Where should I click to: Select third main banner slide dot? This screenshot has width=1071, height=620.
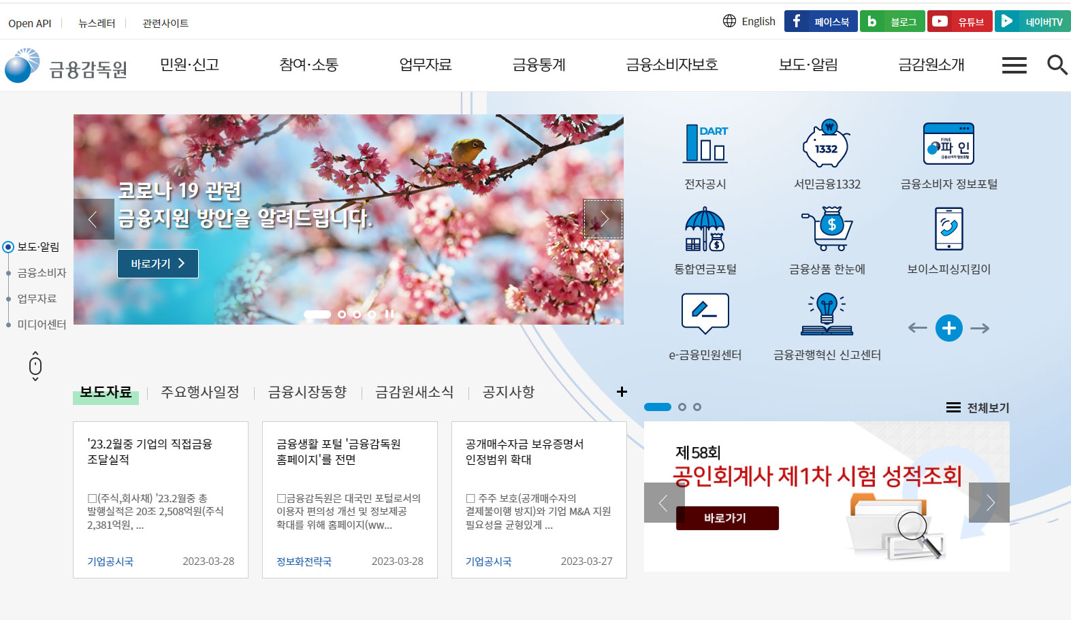click(x=357, y=314)
